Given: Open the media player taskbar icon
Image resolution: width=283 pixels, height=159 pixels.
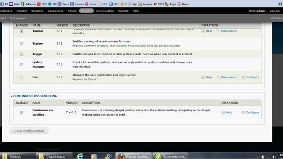Looking at the screenshot, I should [x=93, y=156].
